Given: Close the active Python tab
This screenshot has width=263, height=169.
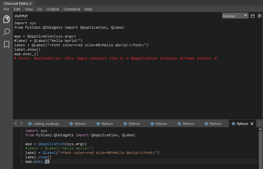Looking at the screenshot, I should pyautogui.click(x=252, y=124).
